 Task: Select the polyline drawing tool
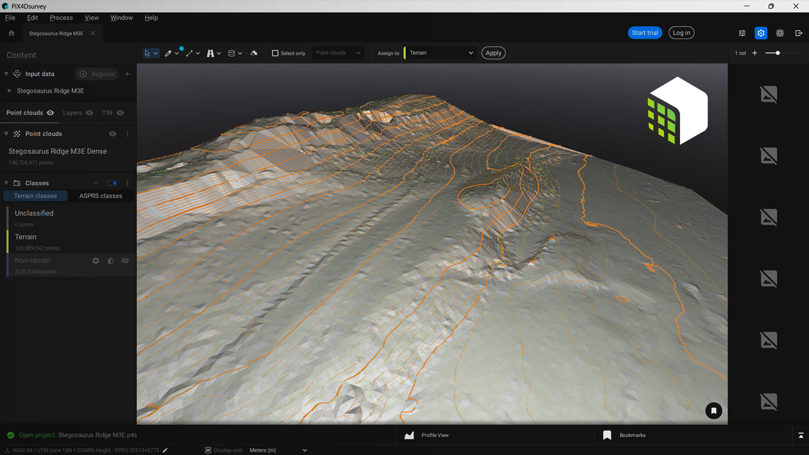[x=190, y=53]
